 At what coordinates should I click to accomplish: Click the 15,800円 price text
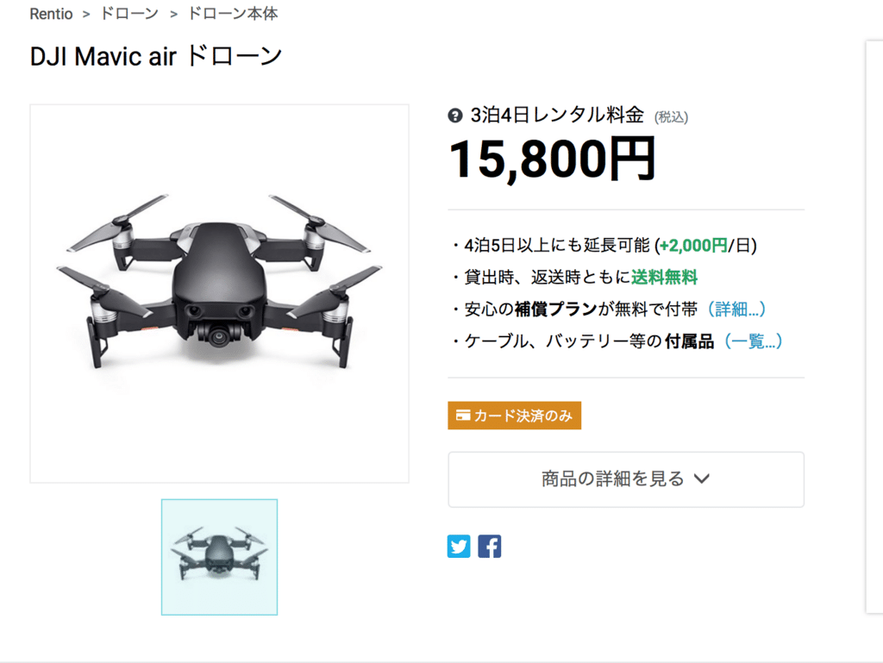click(x=553, y=159)
